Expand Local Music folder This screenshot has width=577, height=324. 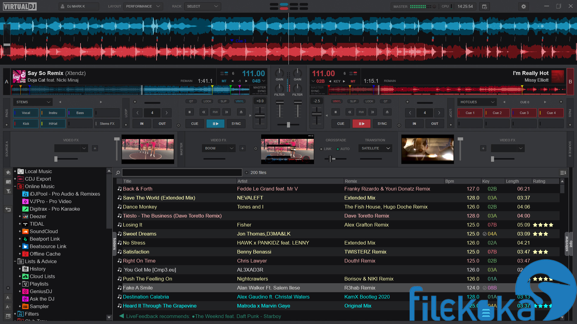click(15, 171)
